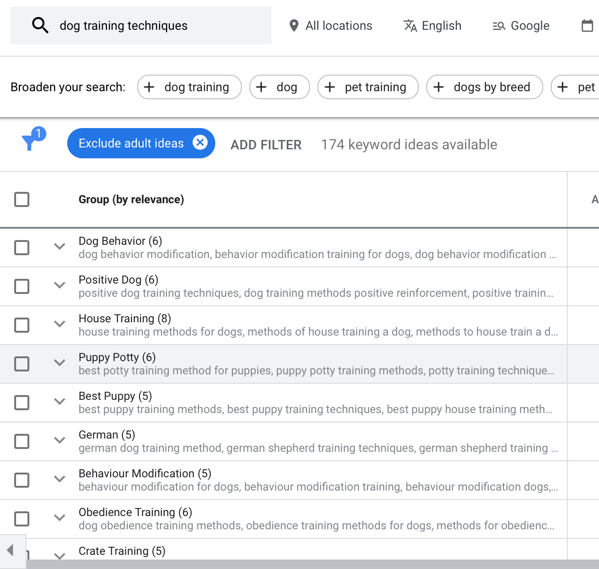The image size is (599, 569).
Task: Click the left scroll arrow at bottom
Action: click(10, 550)
